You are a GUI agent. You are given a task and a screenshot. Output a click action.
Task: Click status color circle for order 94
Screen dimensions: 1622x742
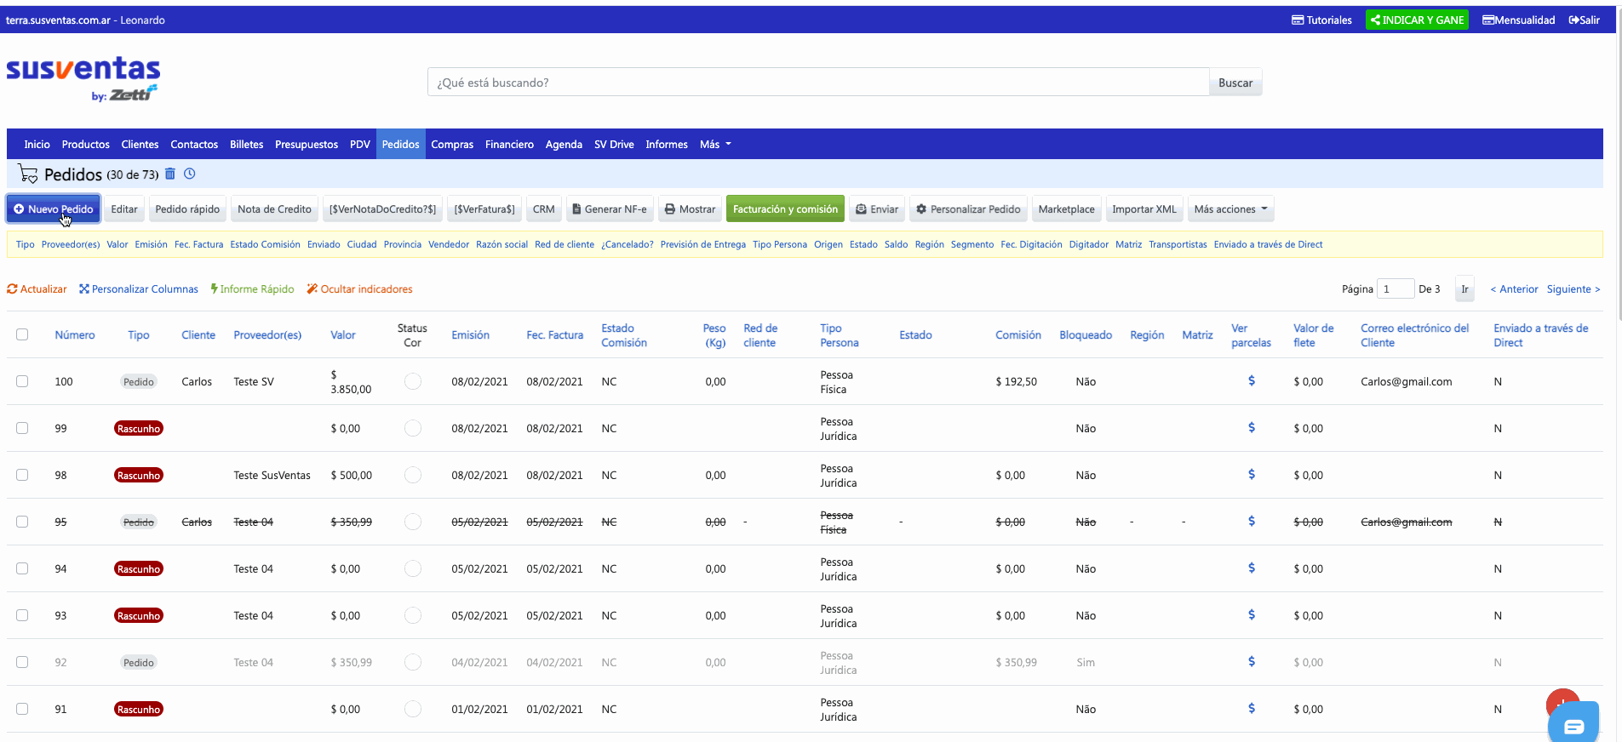click(413, 568)
